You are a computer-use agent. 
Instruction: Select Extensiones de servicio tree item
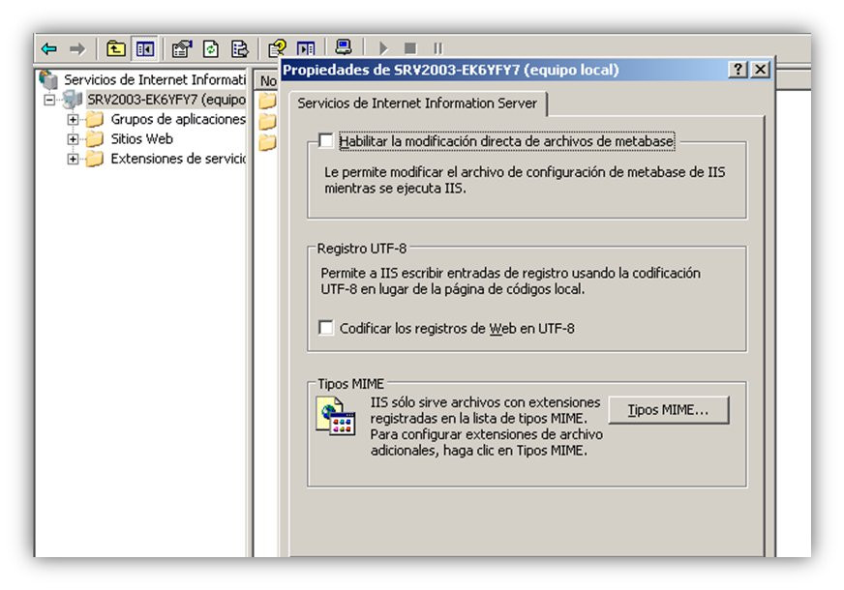click(x=178, y=160)
